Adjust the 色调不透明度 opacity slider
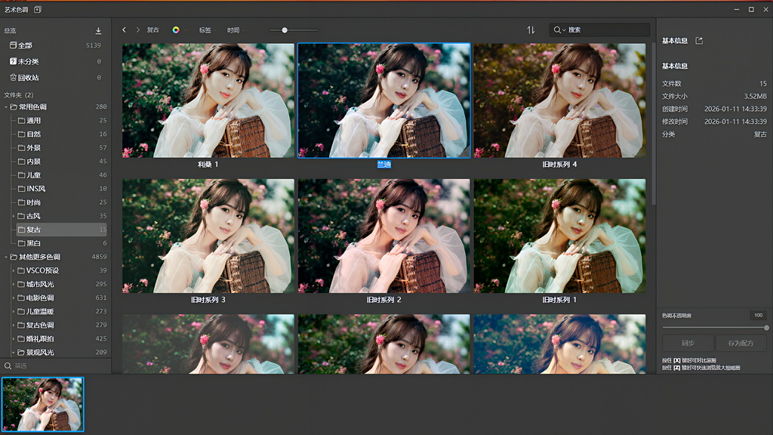The image size is (773, 435). tap(714, 328)
